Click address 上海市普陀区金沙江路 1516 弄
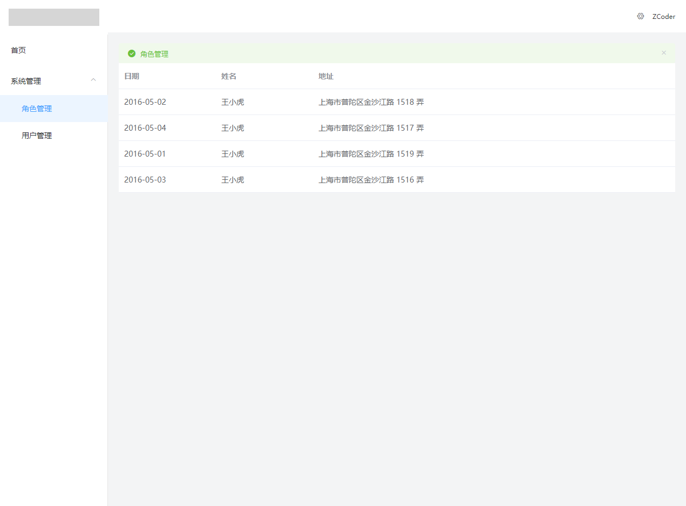686x506 pixels. point(371,180)
